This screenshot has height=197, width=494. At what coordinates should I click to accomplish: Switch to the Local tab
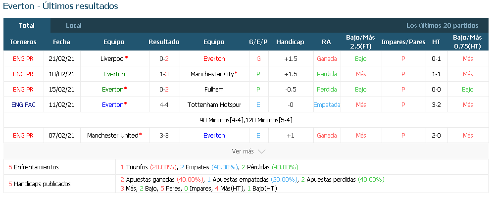coord(74,26)
